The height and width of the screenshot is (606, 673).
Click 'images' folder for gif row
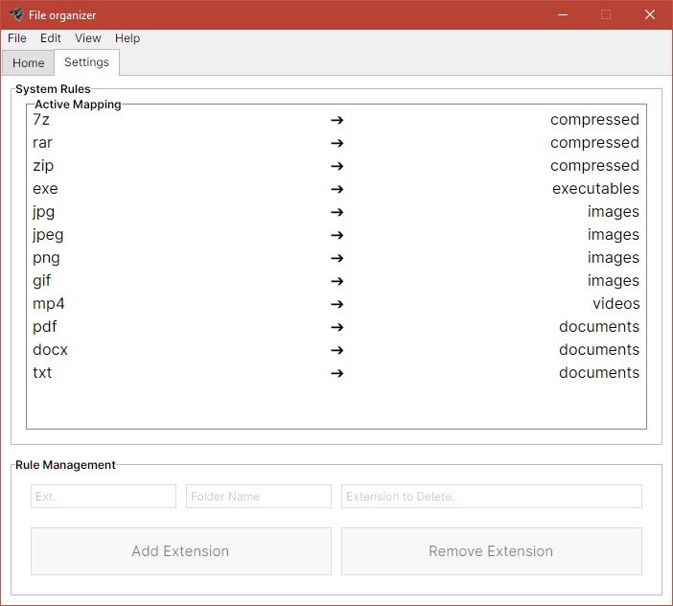coord(614,281)
